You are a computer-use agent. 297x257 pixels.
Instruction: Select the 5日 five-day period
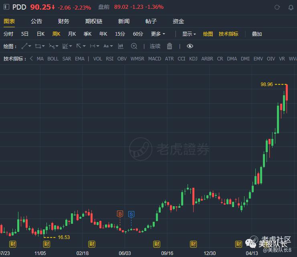[x=24, y=34]
